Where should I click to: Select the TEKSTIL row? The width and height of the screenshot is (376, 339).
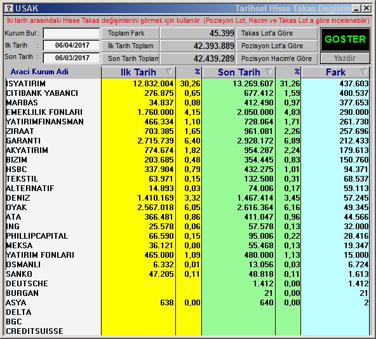coord(187,179)
